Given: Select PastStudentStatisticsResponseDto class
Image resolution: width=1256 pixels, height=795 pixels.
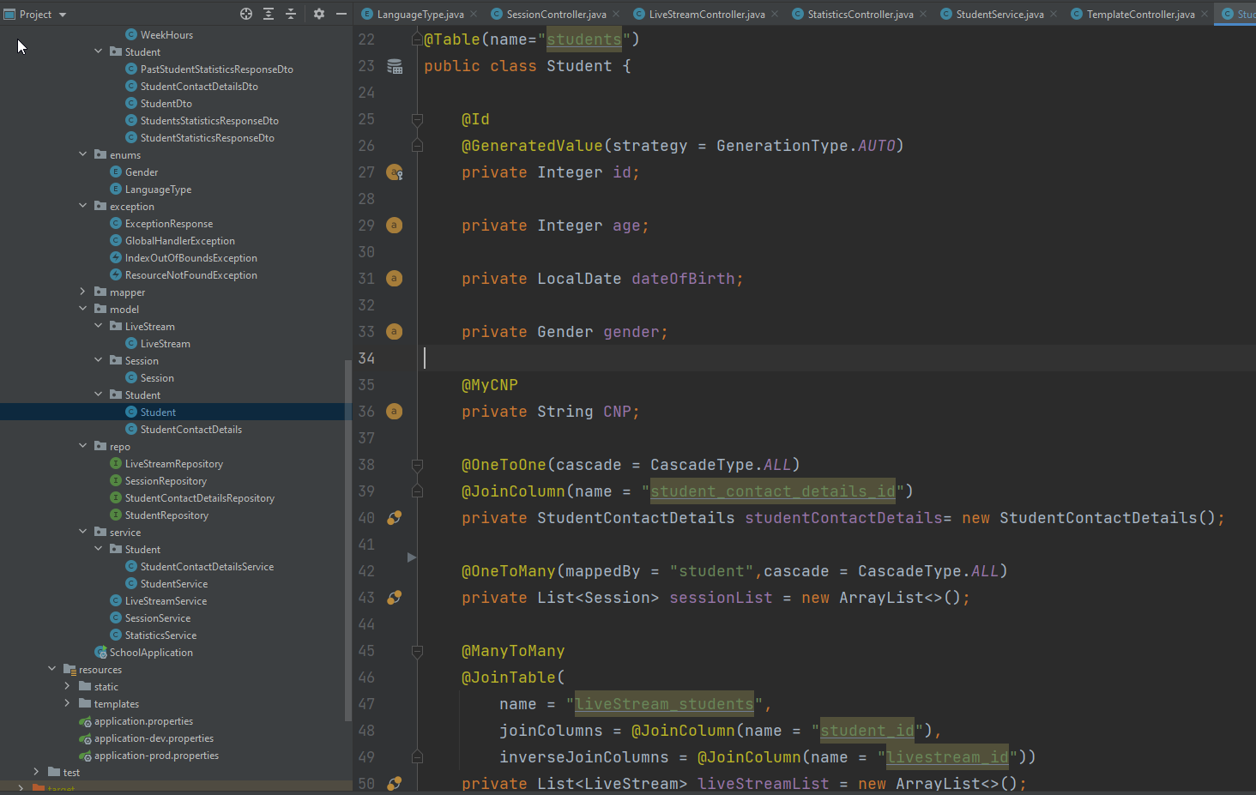Looking at the screenshot, I should click(216, 69).
